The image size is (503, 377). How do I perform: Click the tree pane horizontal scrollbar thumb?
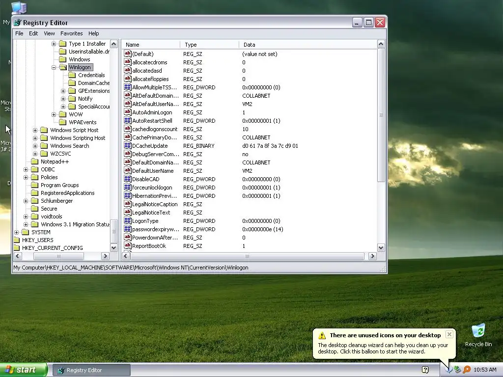pyautogui.click(x=58, y=256)
